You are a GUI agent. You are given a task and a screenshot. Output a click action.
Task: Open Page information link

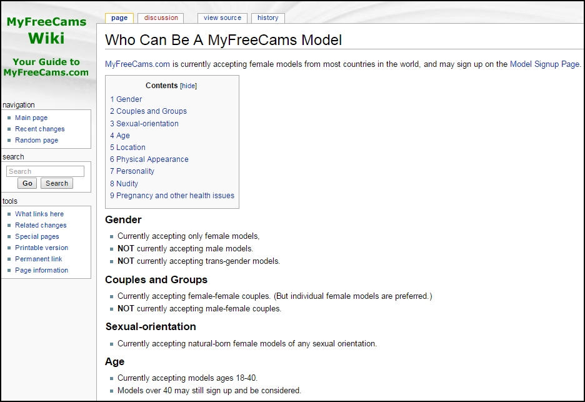click(x=42, y=270)
